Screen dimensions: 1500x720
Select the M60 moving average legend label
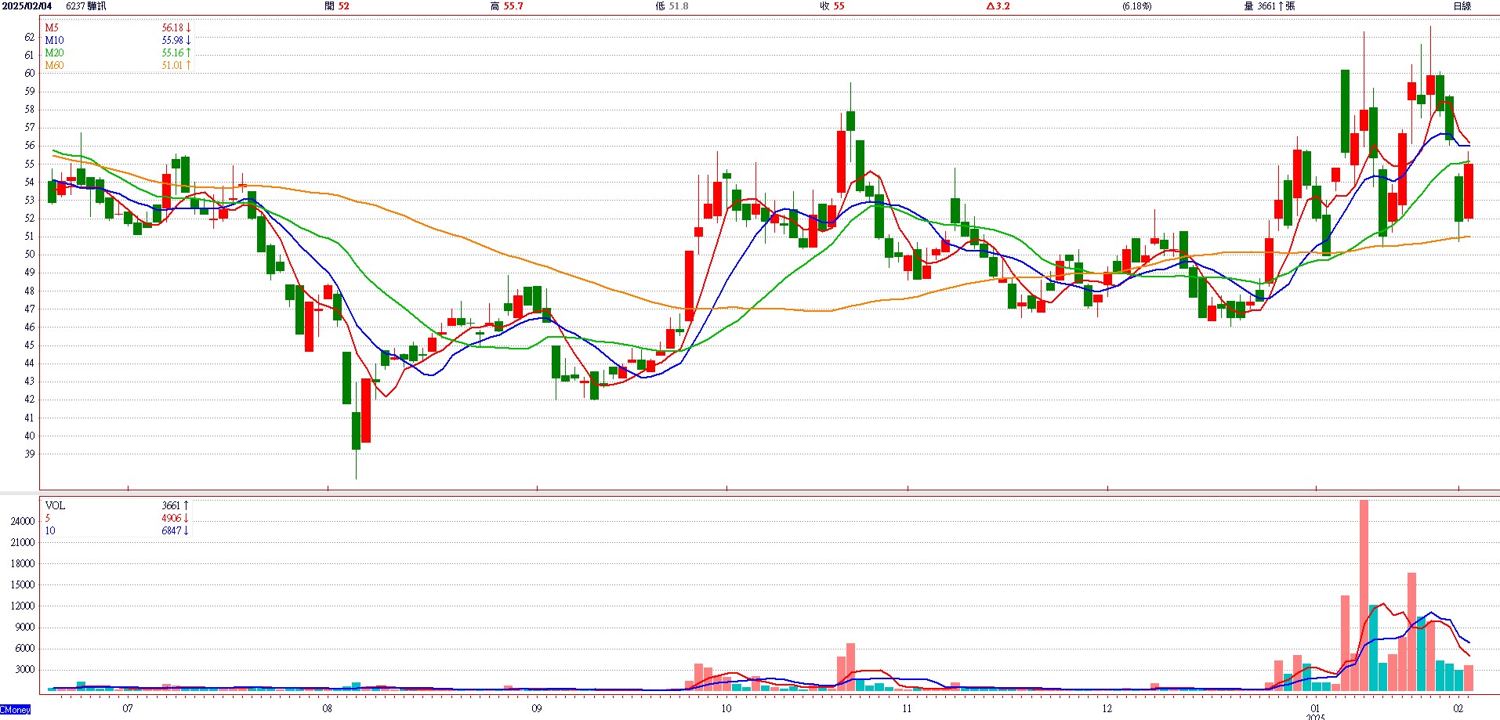coord(54,65)
